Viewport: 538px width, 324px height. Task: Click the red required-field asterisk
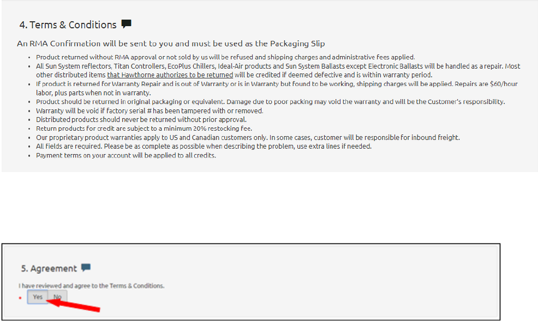click(20, 298)
